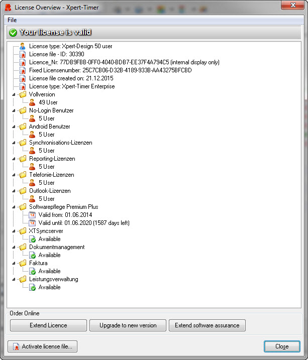Click Upgrade to new version button
The width and height of the screenshot is (308, 360).
coord(128,325)
